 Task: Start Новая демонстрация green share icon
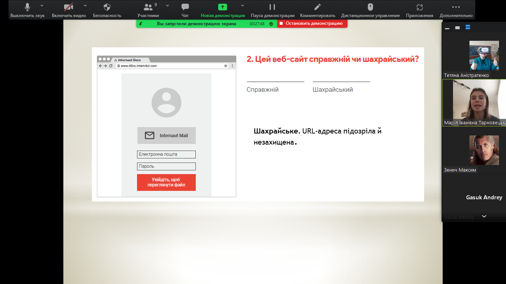[x=223, y=7]
